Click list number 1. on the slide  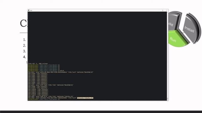pyautogui.click(x=25, y=40)
